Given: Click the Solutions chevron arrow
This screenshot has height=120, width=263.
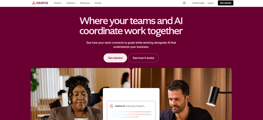Looking at the screenshot, I should click(76, 3).
